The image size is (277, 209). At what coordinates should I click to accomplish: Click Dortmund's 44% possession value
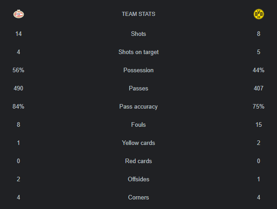point(259,70)
